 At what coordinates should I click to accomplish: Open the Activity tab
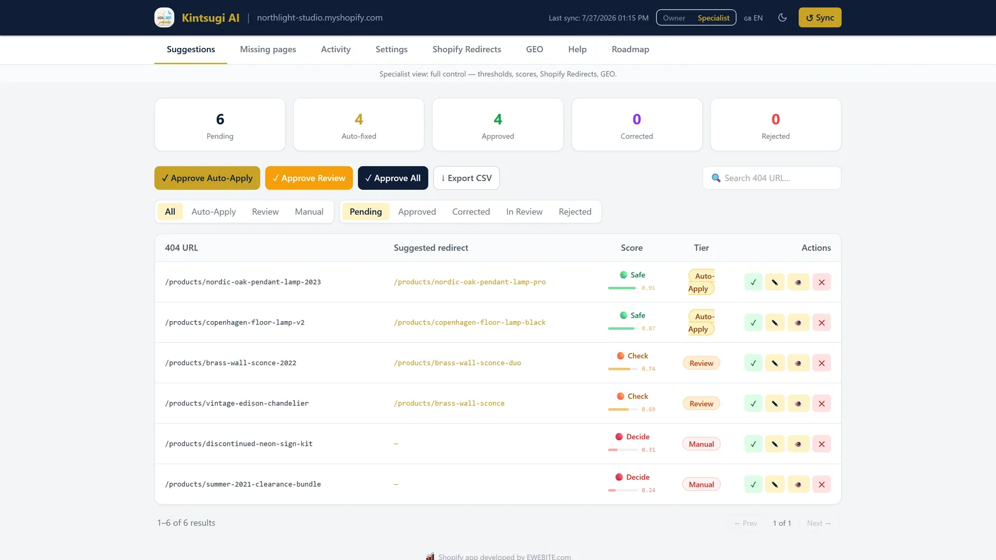tap(336, 49)
